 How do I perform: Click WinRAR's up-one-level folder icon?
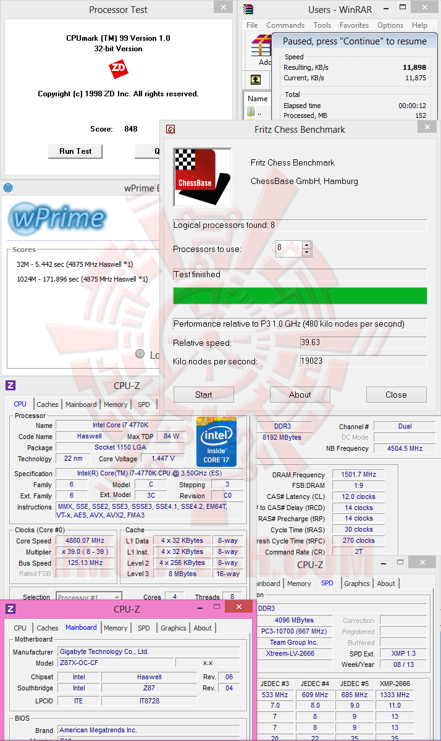click(x=255, y=80)
